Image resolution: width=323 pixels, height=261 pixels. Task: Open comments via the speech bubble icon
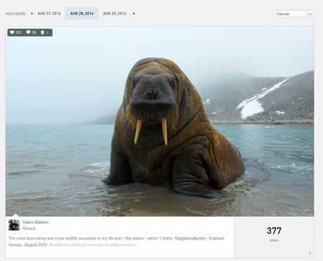click(x=28, y=32)
